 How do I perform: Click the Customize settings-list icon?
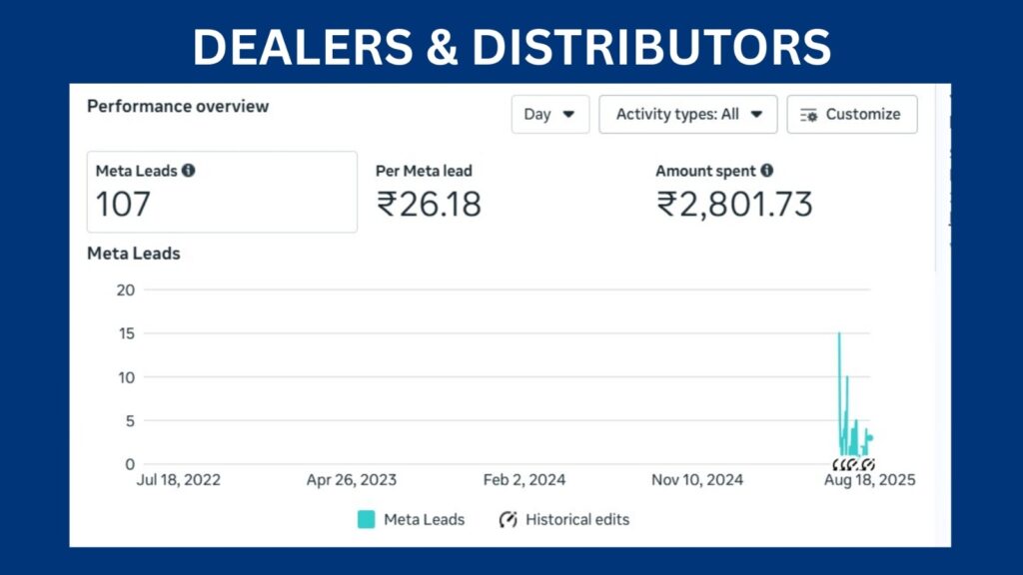tap(809, 116)
